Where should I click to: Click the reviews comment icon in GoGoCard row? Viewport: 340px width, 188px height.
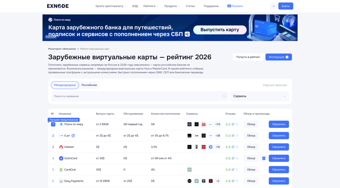233,158
